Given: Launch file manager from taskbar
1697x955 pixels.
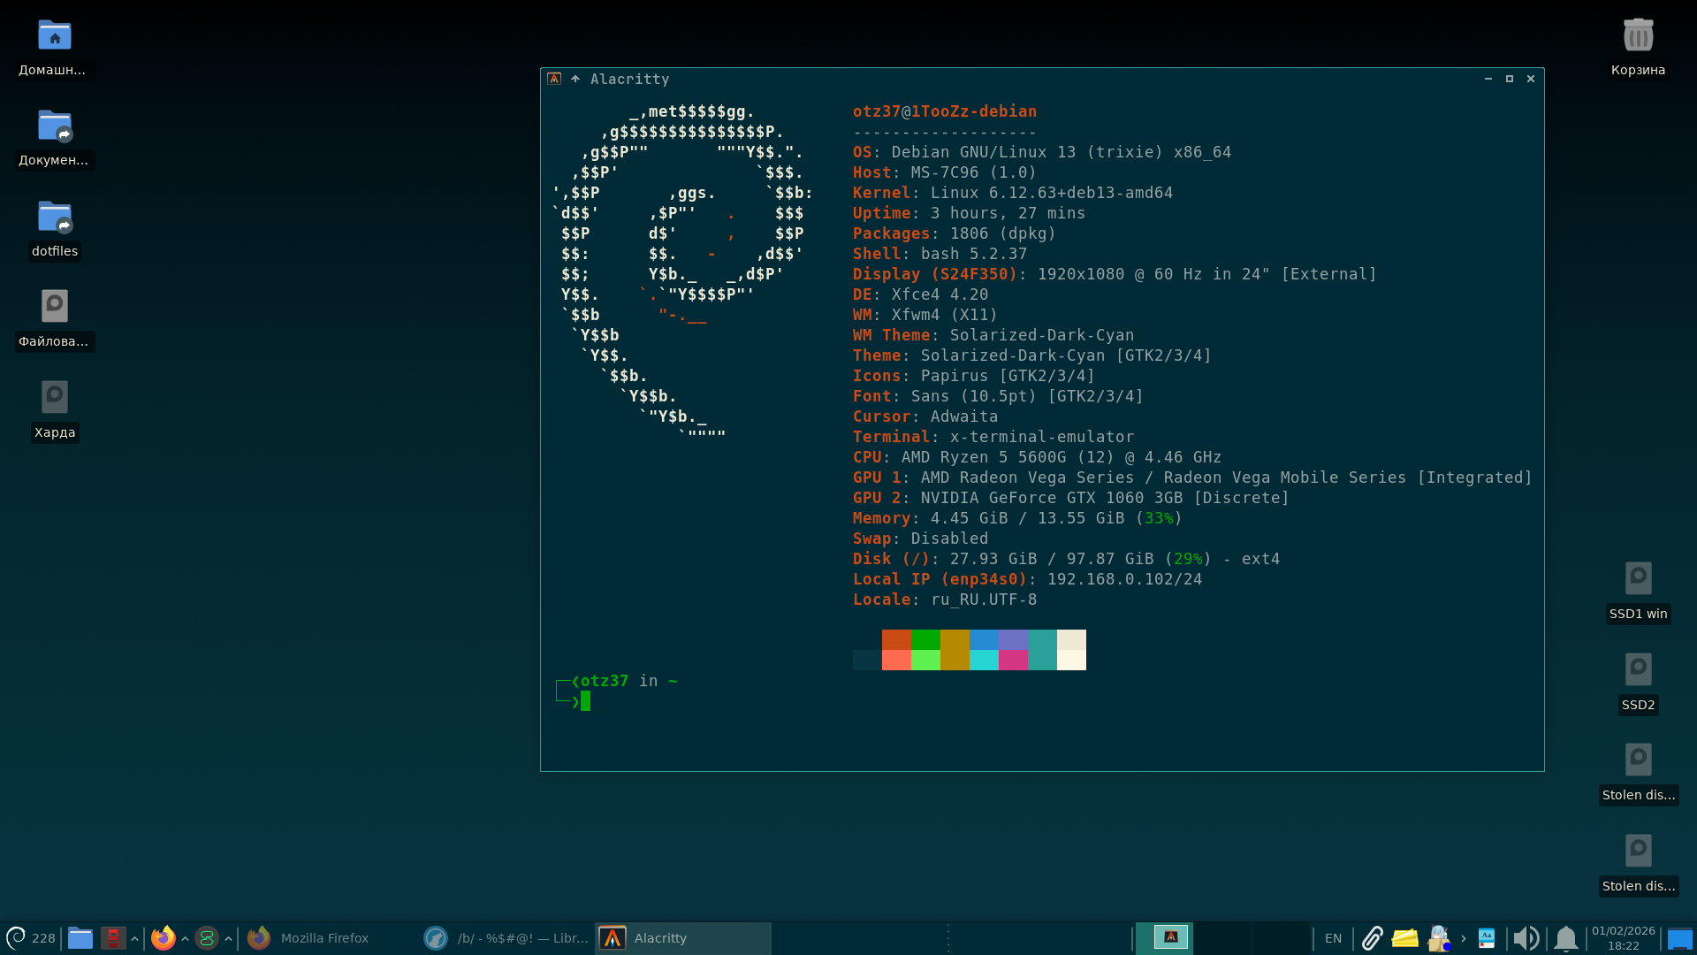Looking at the screenshot, I should pyautogui.click(x=80, y=938).
